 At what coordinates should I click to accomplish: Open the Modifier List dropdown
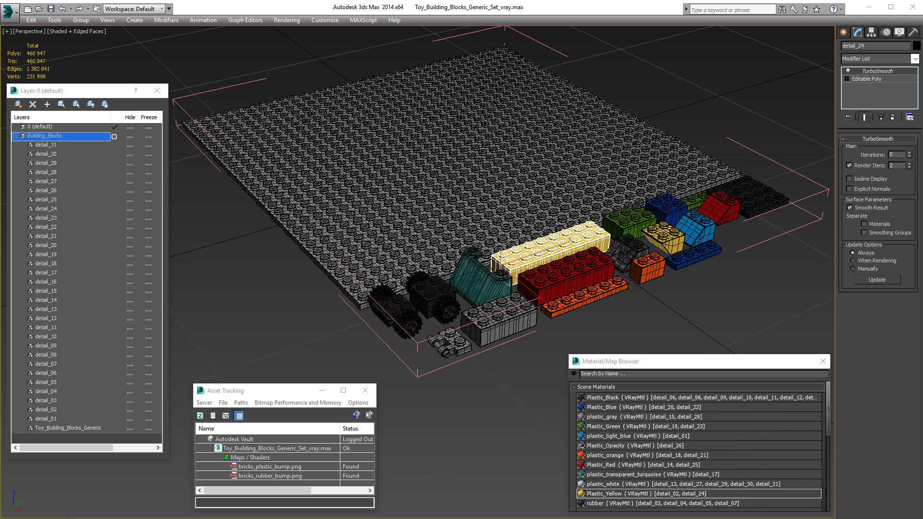[915, 59]
